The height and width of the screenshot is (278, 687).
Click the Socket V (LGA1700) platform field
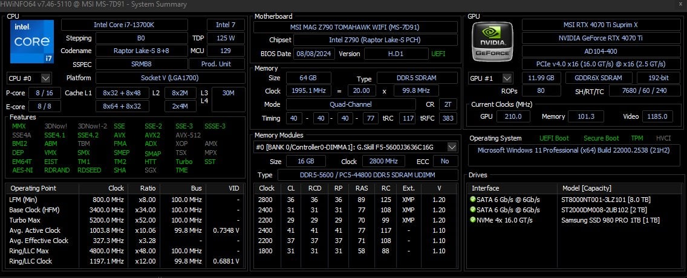coord(171,78)
